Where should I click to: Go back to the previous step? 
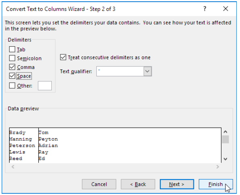pos(138,184)
